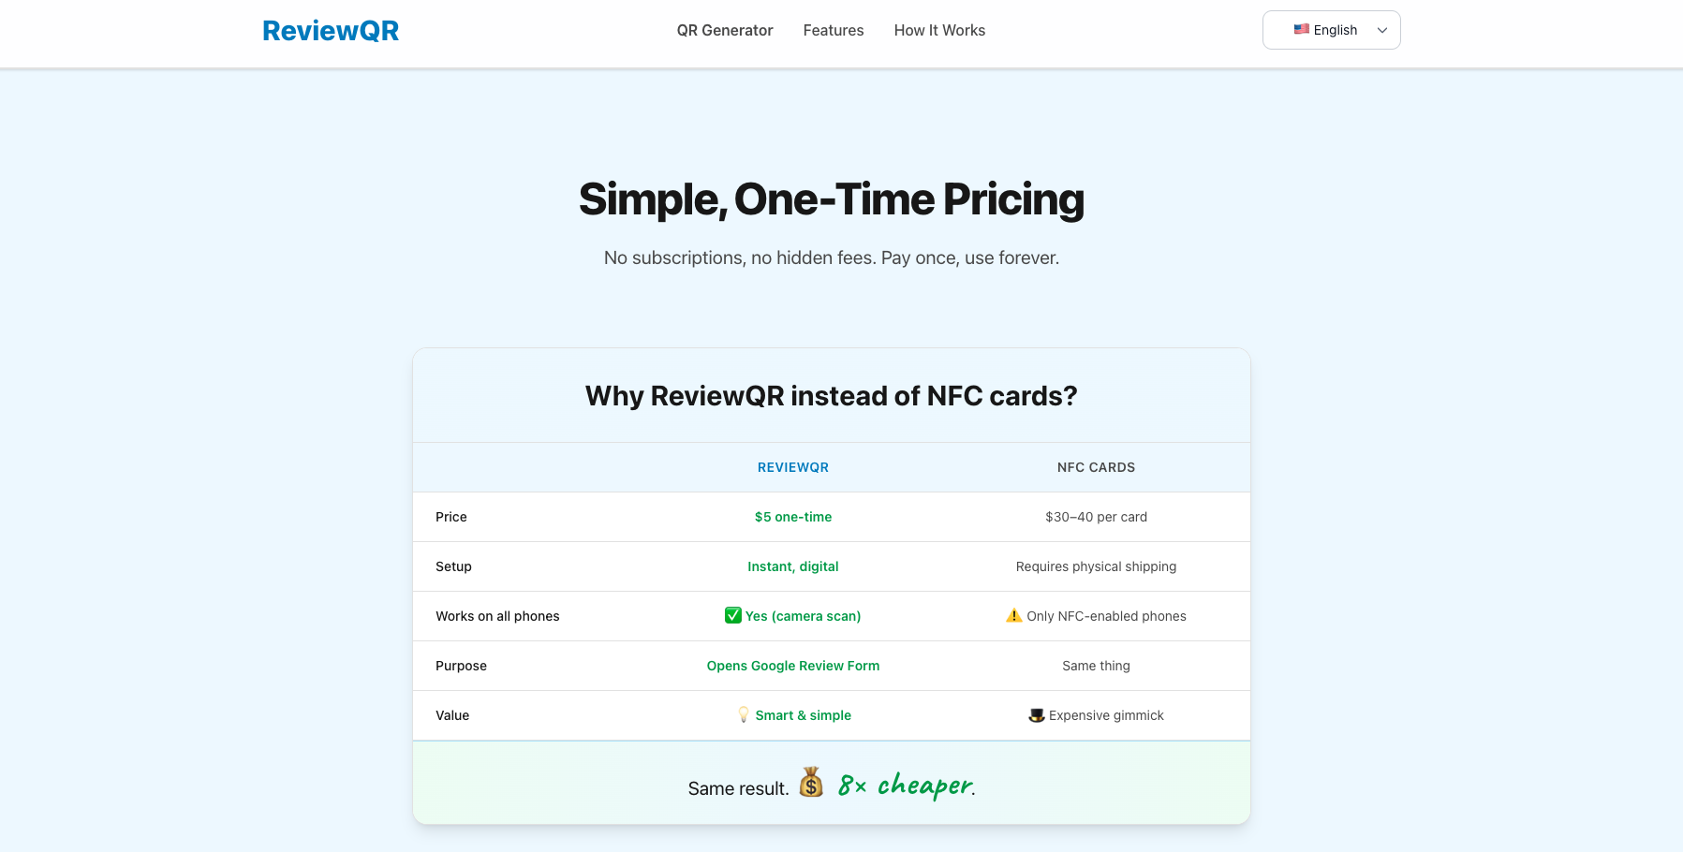This screenshot has height=852, width=1683.
Task: Click the lightbulb icon before Smart & simple
Action: coord(743,714)
